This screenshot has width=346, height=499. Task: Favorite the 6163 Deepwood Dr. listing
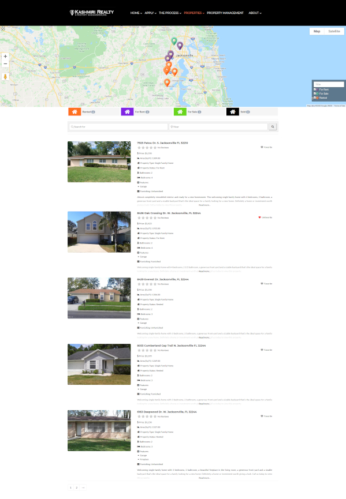point(266,416)
